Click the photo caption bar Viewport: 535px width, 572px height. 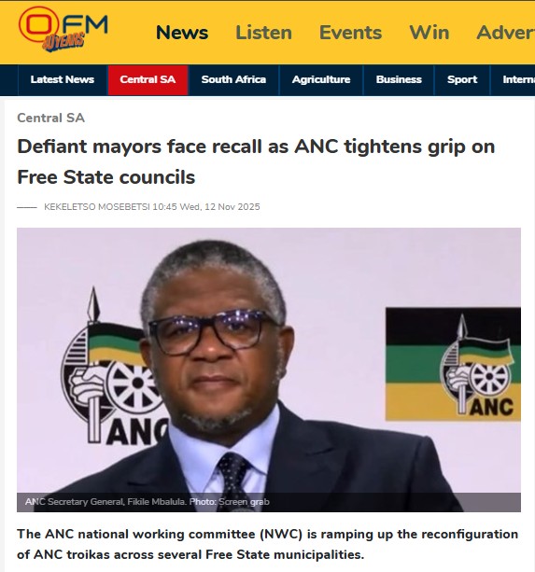click(269, 502)
